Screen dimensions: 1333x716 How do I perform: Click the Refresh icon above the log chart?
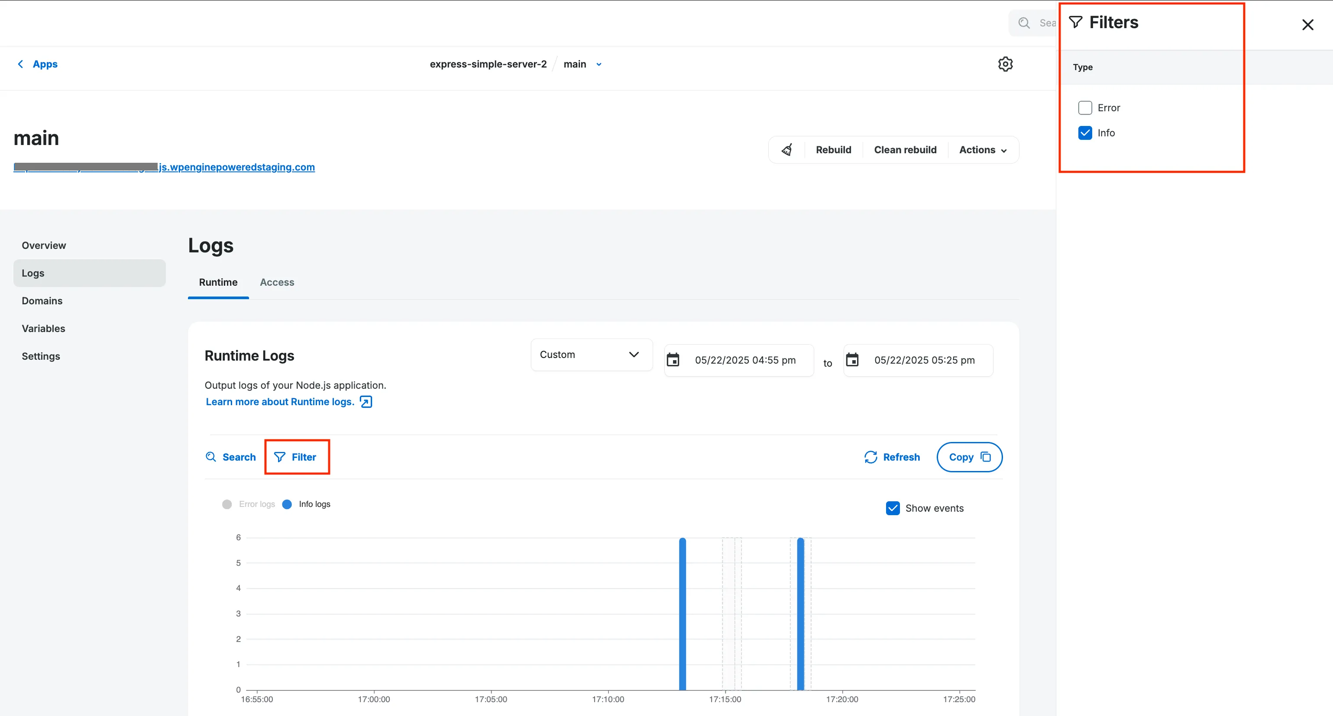coord(870,457)
